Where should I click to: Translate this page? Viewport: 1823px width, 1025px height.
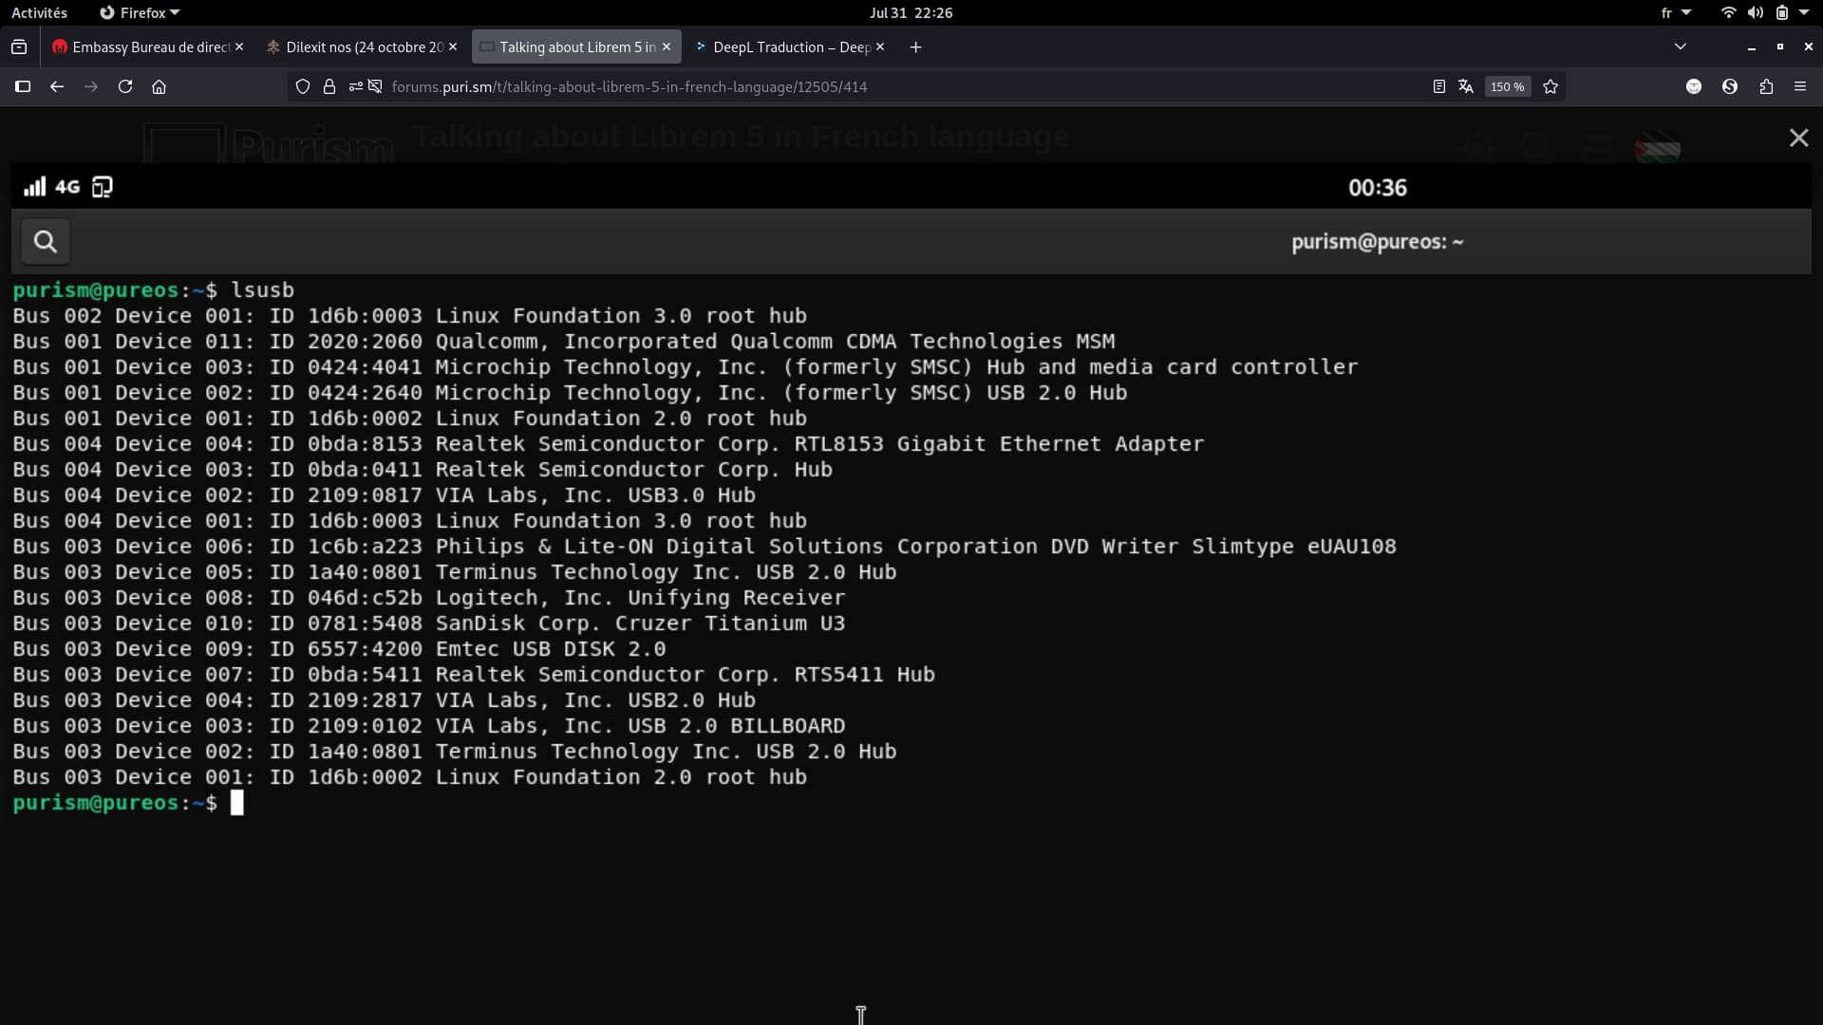pos(1466,86)
